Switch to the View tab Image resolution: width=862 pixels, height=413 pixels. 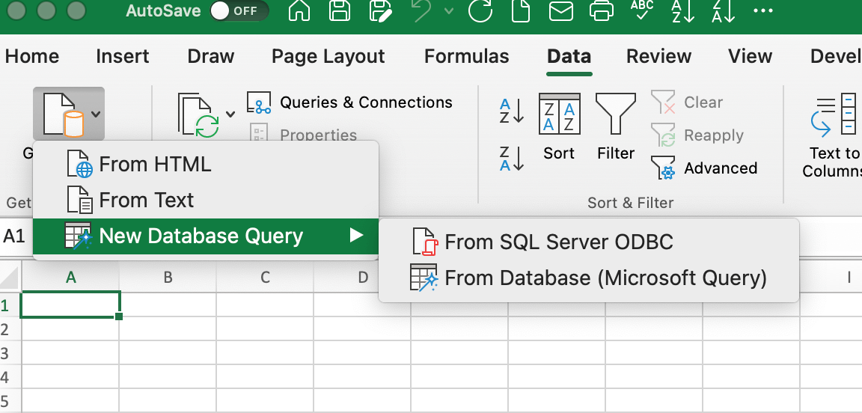point(750,56)
